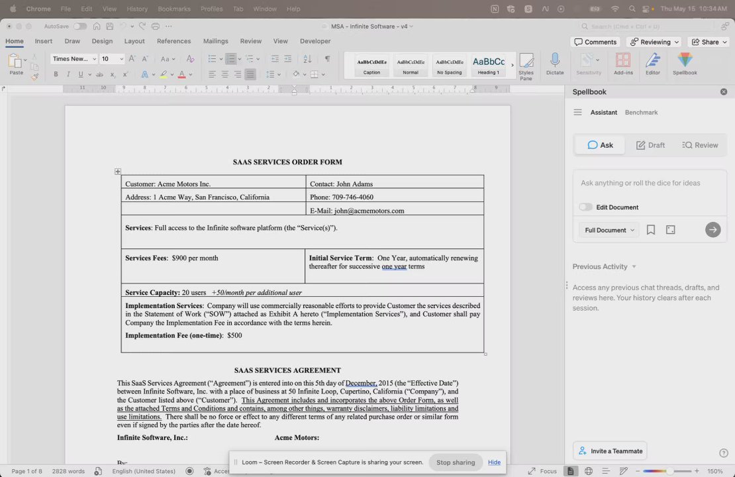Switch to Benchmark tab in Spellbook

point(641,112)
